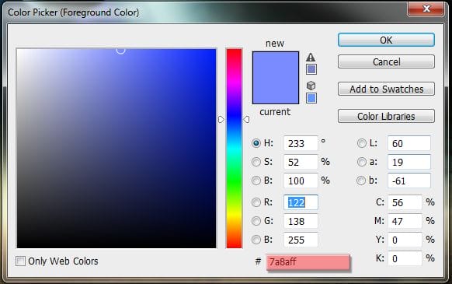Viewport: 452px width, 284px height.
Task: Click the out-of-gamut warning triangle icon
Action: tap(311, 58)
